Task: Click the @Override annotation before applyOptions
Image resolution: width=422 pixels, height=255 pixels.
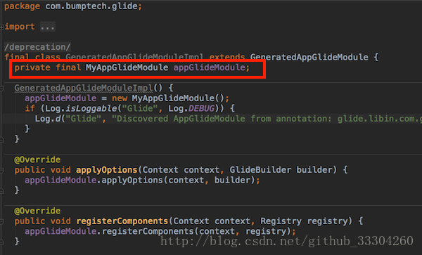Action: coord(37,159)
